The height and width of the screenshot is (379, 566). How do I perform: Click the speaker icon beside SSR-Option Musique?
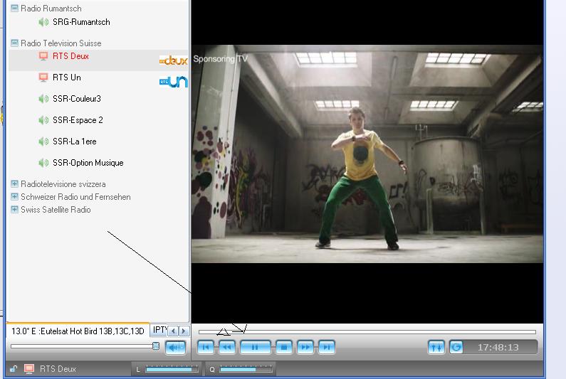(x=43, y=163)
